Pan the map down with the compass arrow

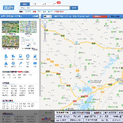45,24
